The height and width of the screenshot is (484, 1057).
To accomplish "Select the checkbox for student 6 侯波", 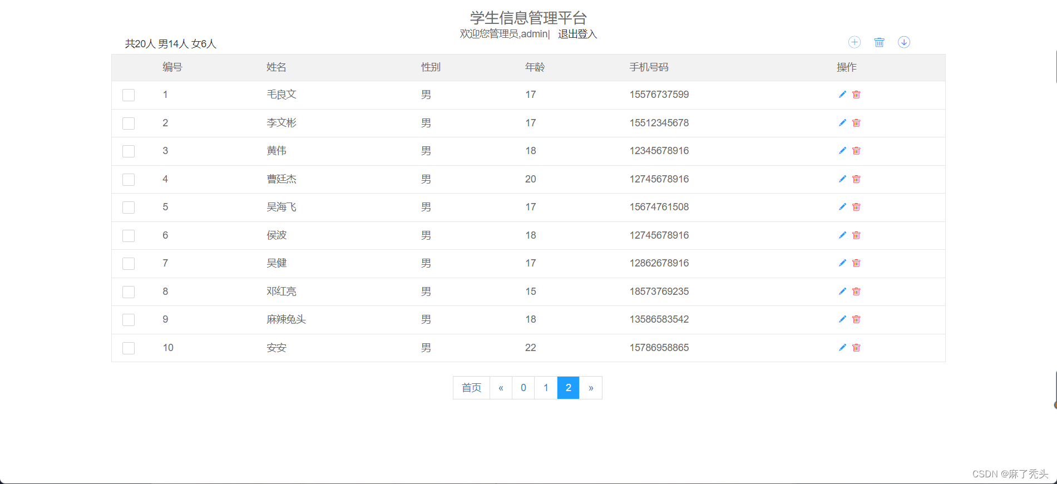I will (x=129, y=236).
